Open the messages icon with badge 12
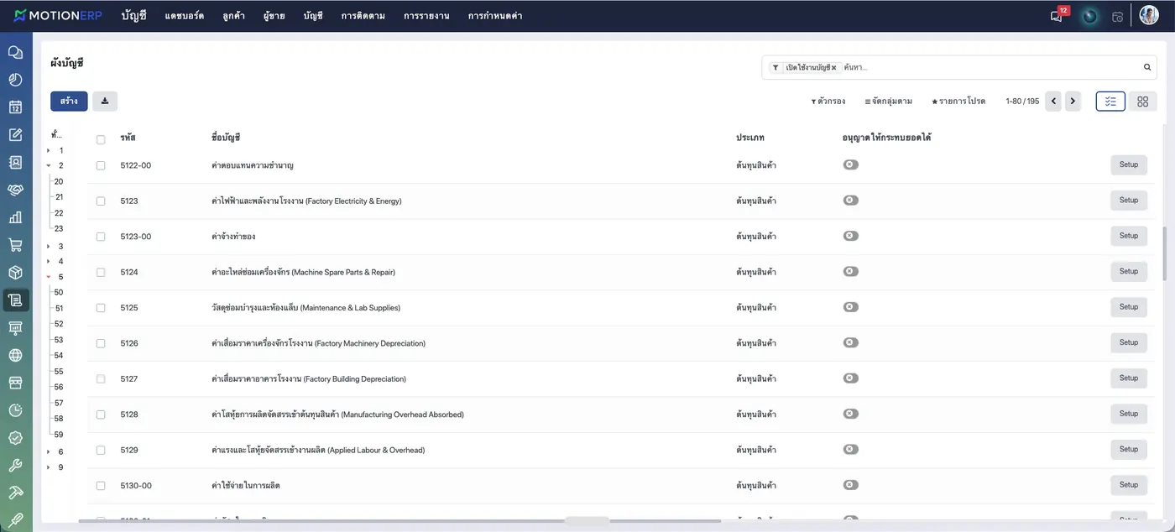Image resolution: width=1175 pixels, height=532 pixels. (x=1057, y=16)
